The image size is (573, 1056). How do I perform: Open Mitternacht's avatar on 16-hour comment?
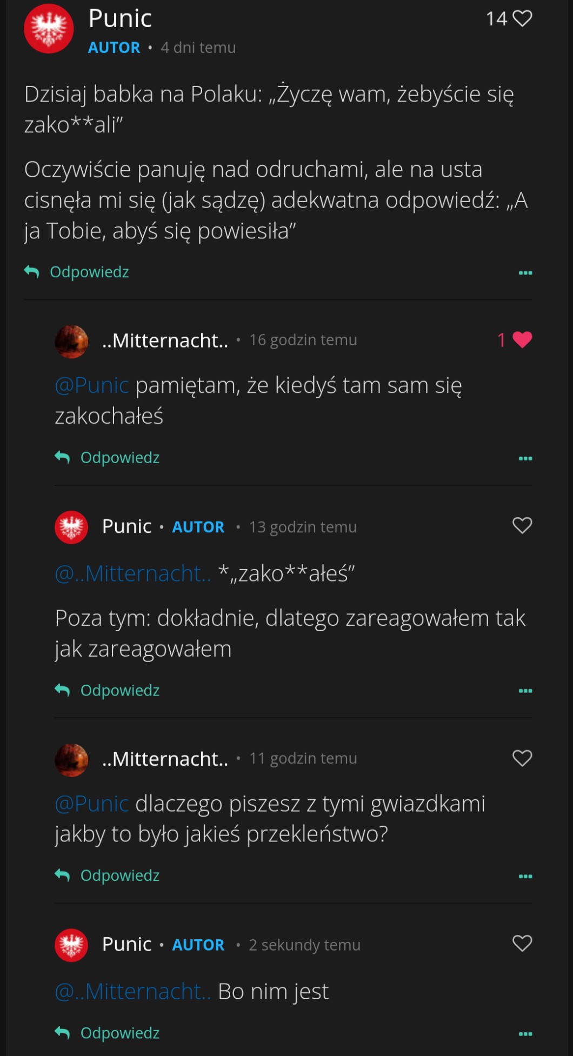click(71, 342)
